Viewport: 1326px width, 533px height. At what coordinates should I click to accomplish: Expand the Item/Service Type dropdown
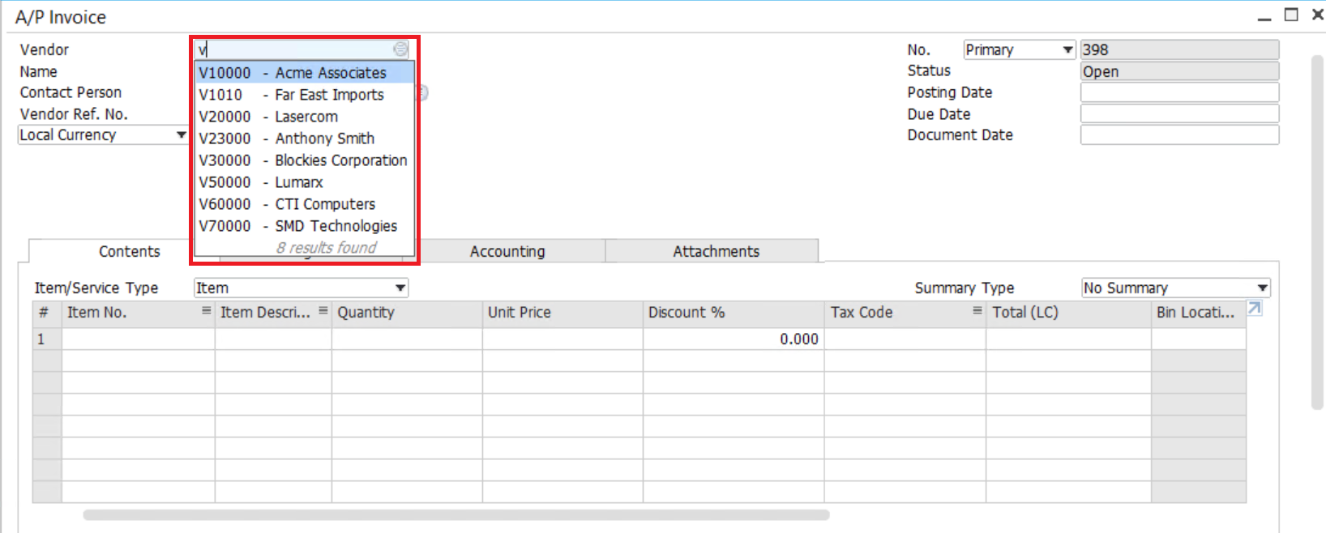400,288
